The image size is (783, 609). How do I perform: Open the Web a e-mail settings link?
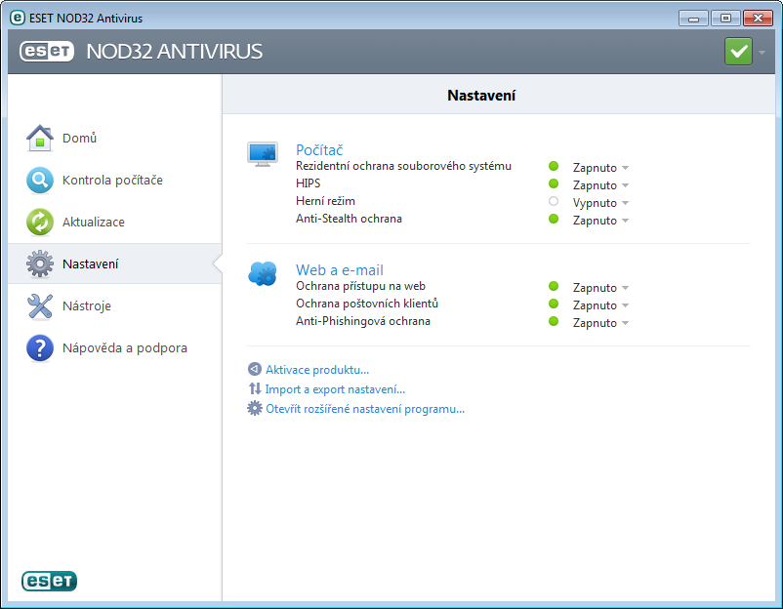[340, 270]
